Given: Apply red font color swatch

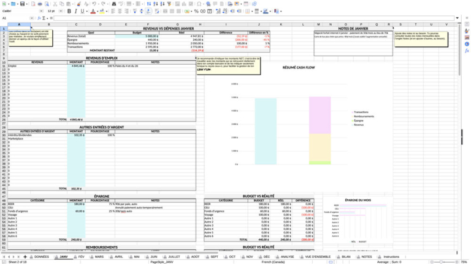Looking at the screenshot, I should click(93, 12).
